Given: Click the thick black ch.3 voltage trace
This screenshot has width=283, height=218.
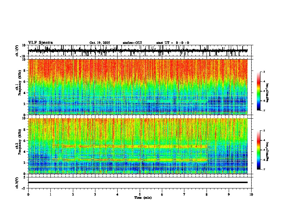Looking at the screenshot, I should (138, 182).
